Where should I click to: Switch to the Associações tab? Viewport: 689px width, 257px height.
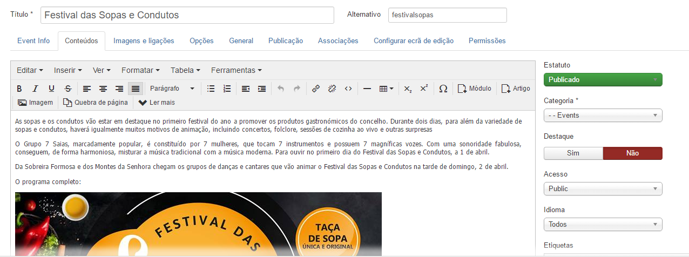tap(338, 41)
